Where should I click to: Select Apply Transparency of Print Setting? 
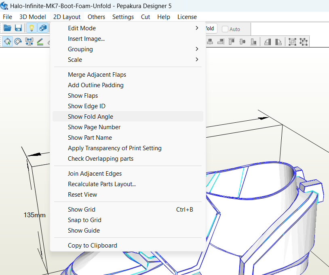128,148
